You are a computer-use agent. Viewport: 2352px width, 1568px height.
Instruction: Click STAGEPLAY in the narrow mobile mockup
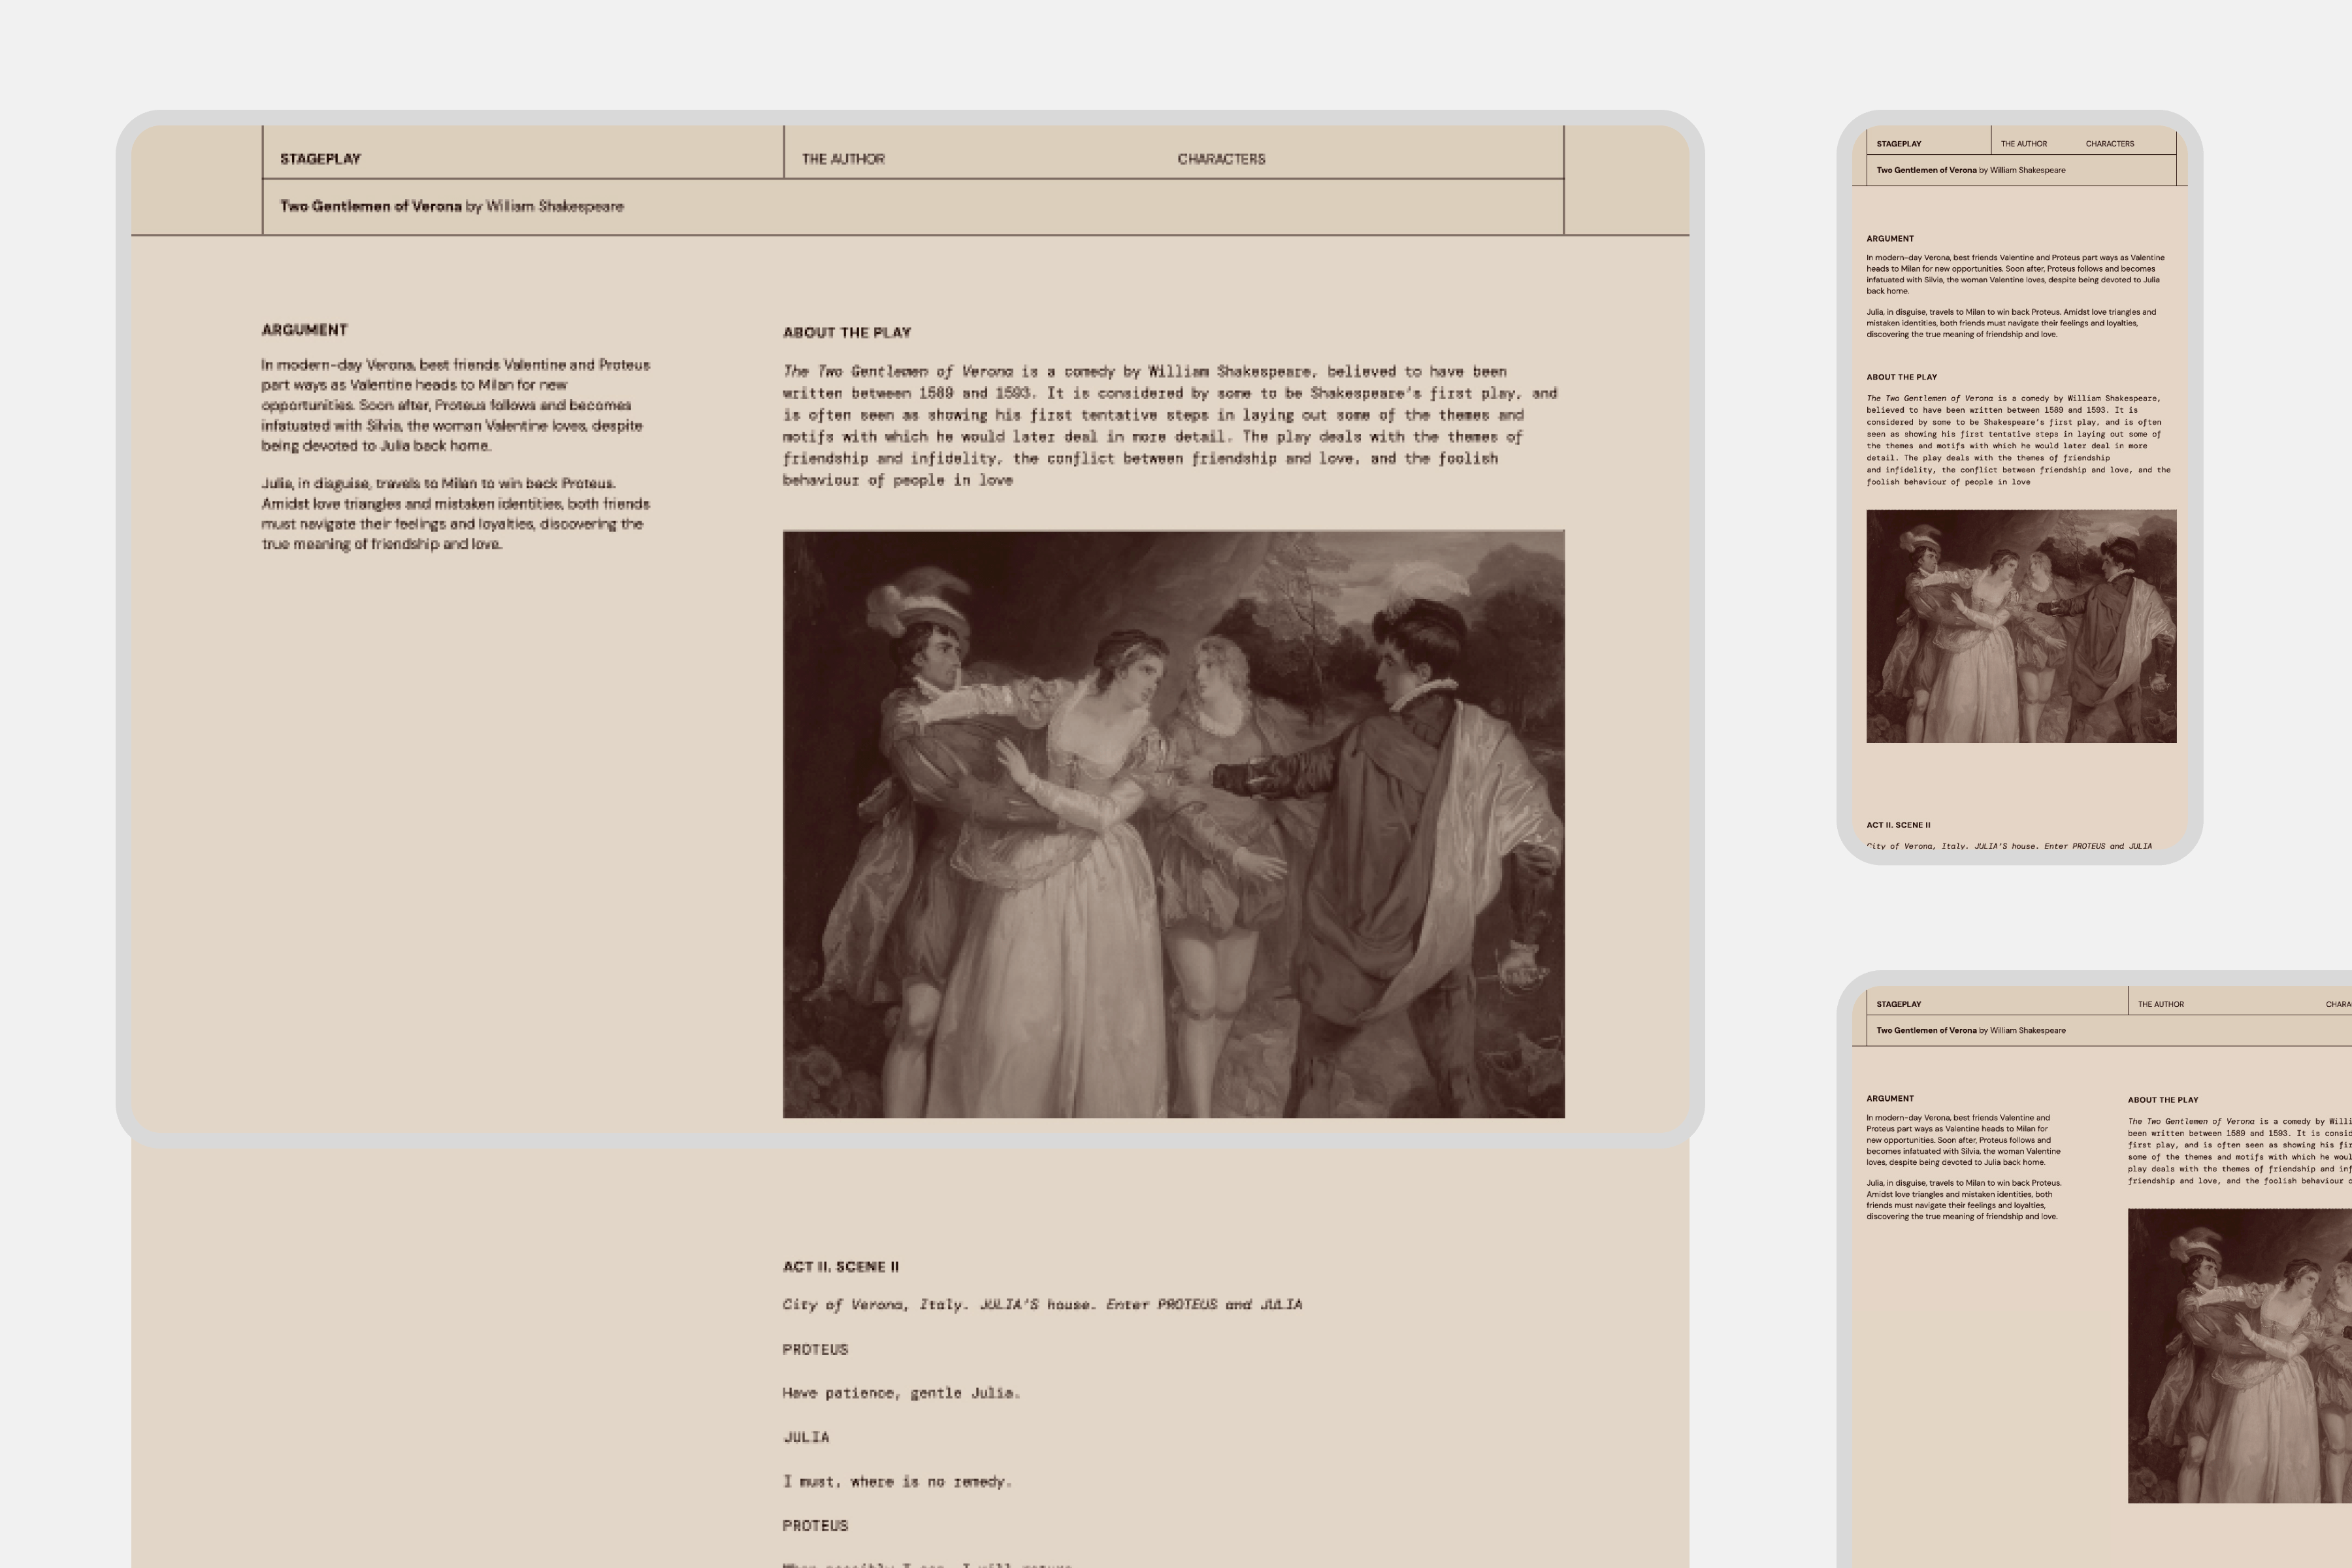[x=1898, y=144]
